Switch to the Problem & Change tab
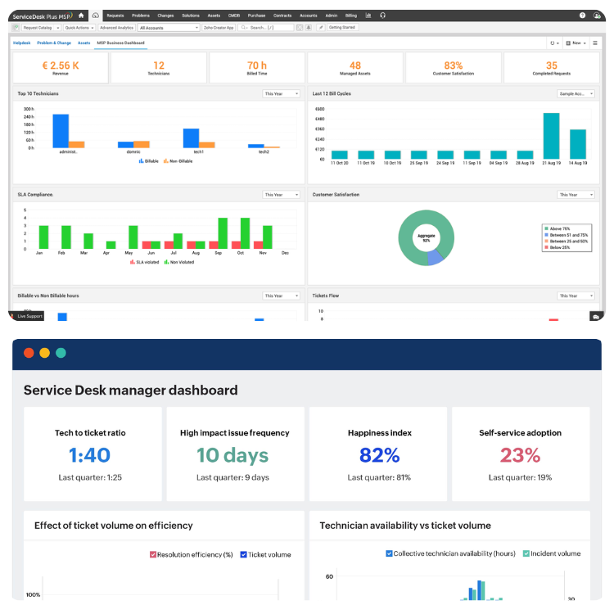Screen dimensions: 614x614 53,43
